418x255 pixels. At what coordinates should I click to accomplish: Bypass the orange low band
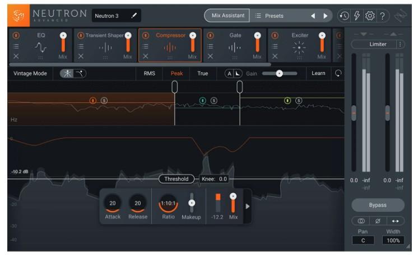click(x=93, y=100)
